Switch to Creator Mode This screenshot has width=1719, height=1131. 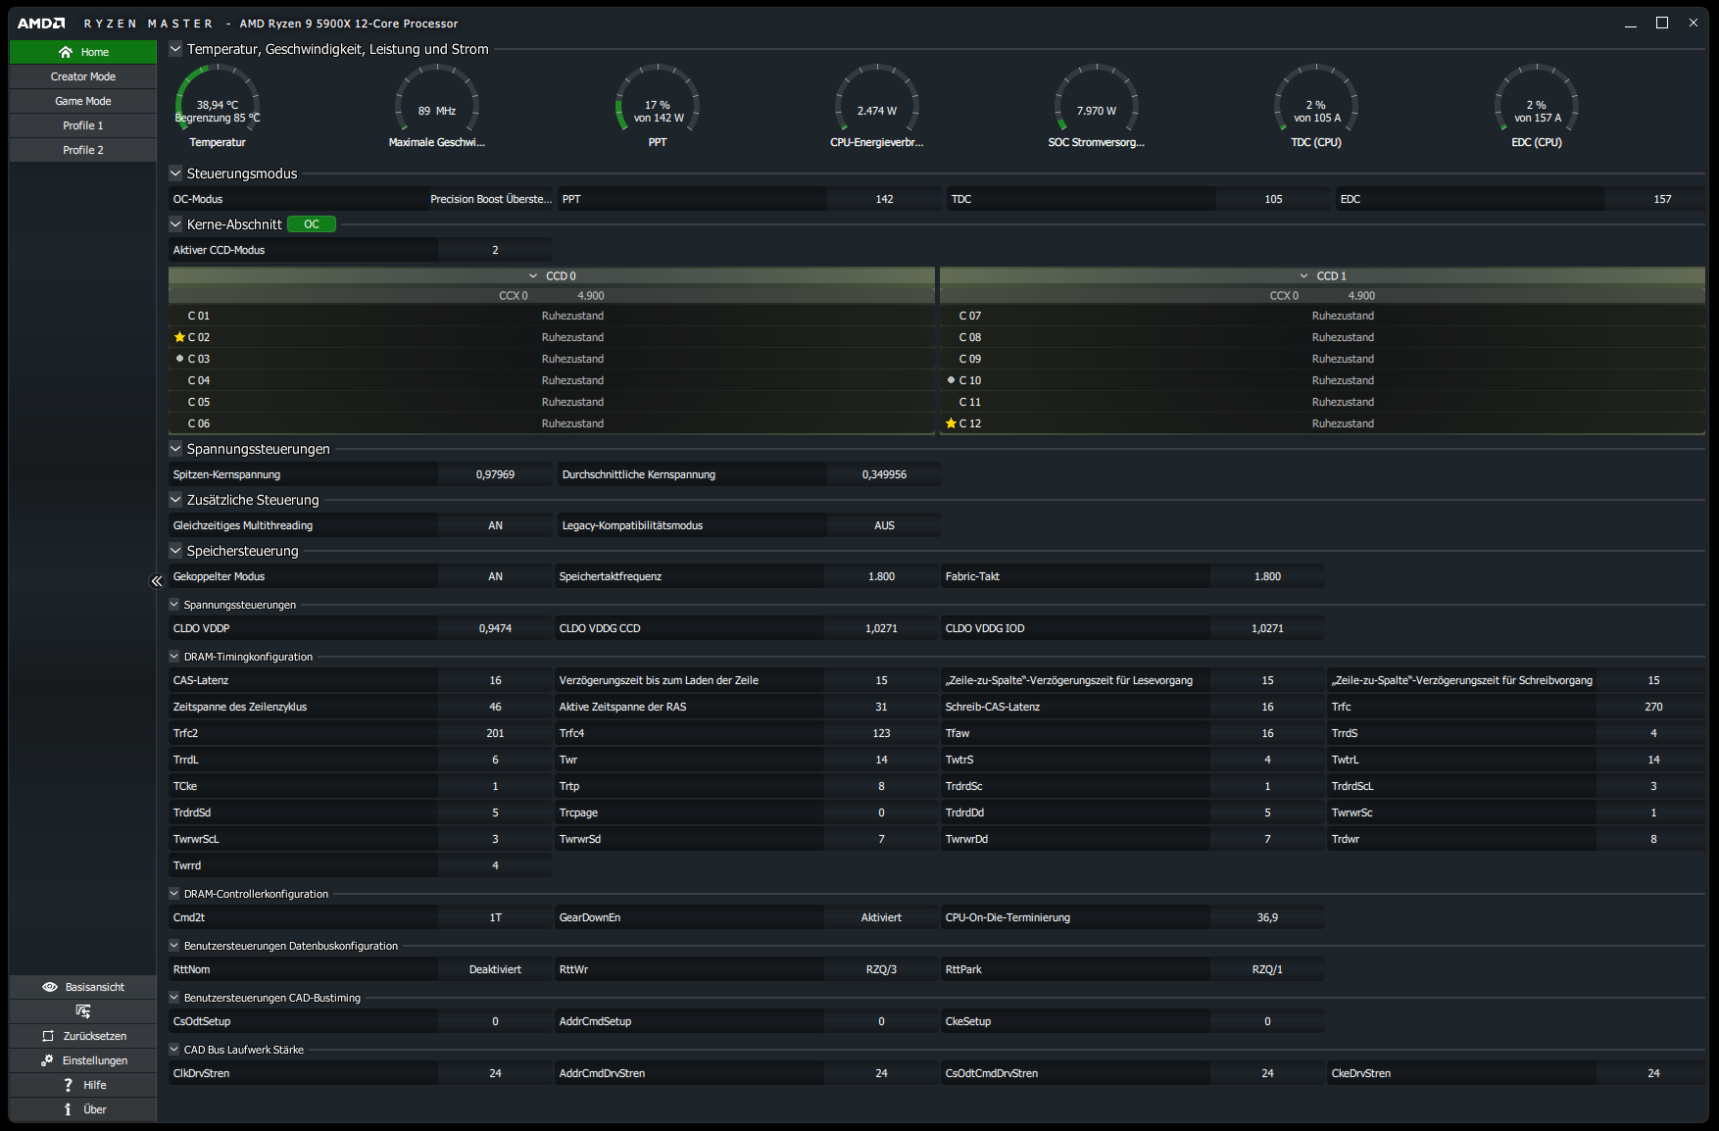83,76
